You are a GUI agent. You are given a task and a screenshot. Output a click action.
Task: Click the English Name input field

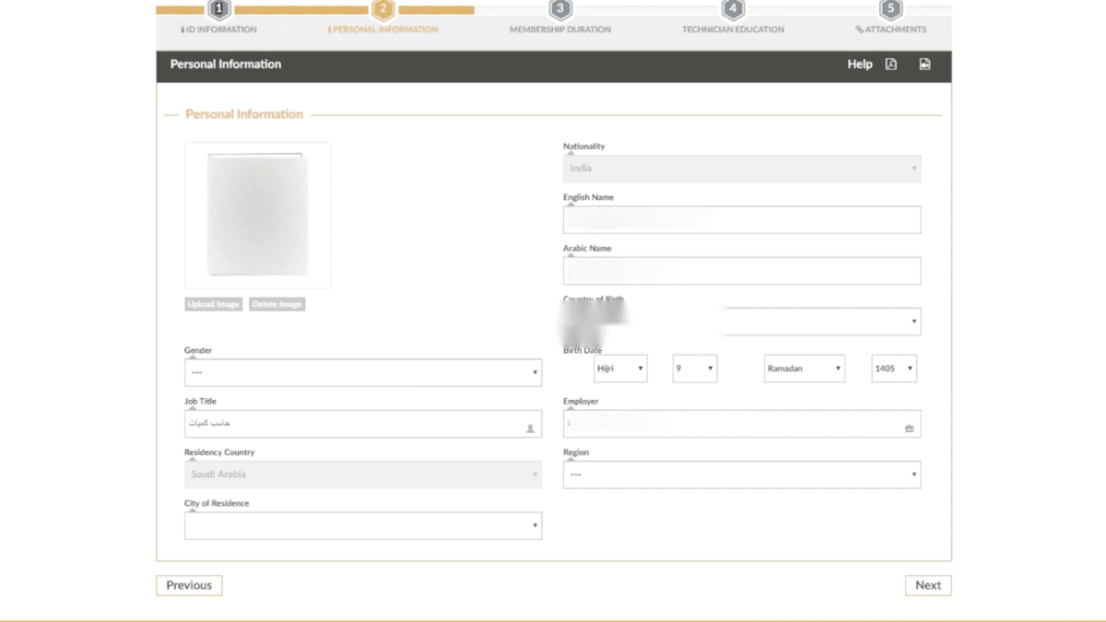pos(742,219)
